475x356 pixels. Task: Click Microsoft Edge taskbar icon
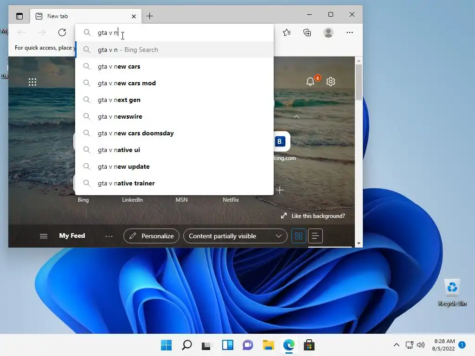tap(289, 345)
